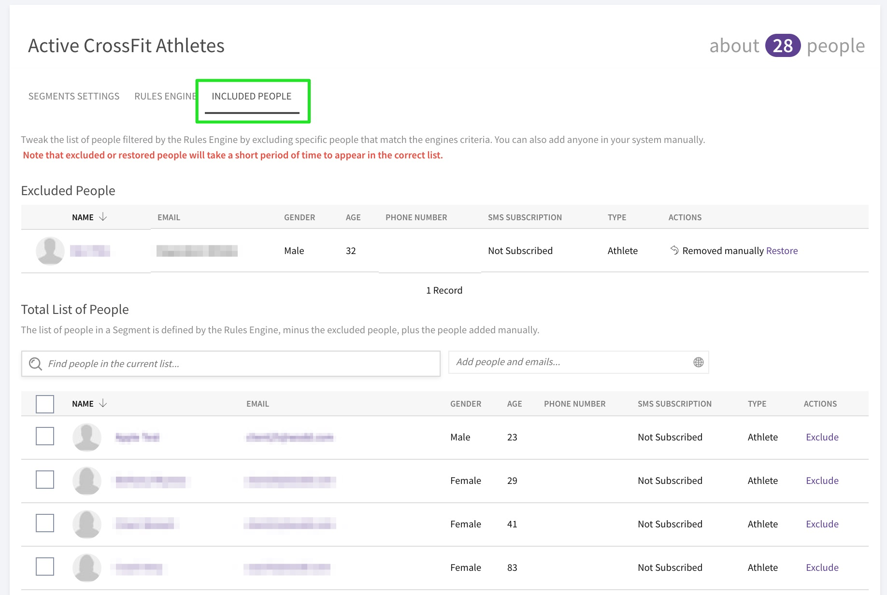
Task: Click SMS Subscription header in Total List table
Action: pyautogui.click(x=674, y=404)
